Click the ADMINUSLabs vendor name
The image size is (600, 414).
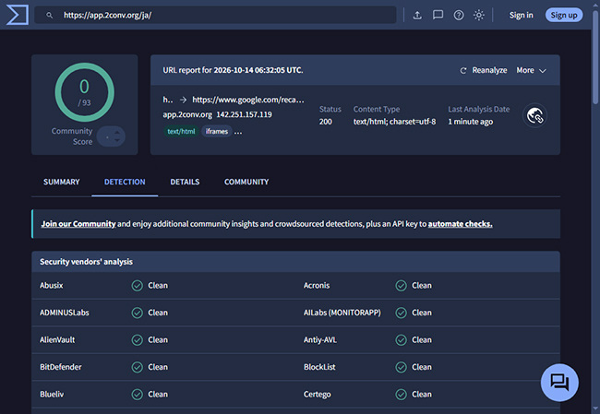click(65, 313)
